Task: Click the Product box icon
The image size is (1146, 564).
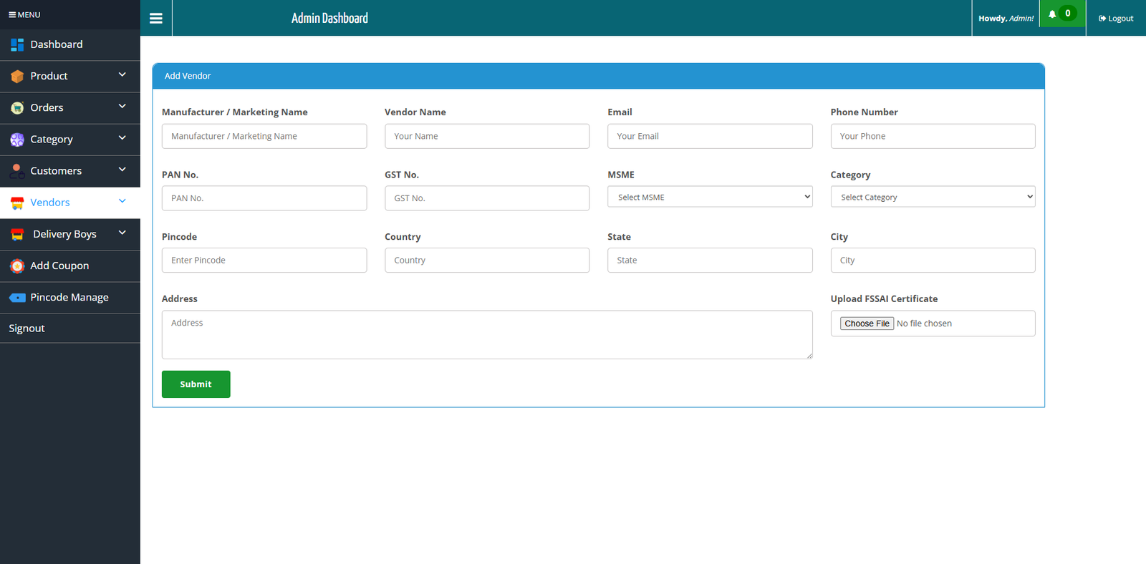Action: point(17,76)
